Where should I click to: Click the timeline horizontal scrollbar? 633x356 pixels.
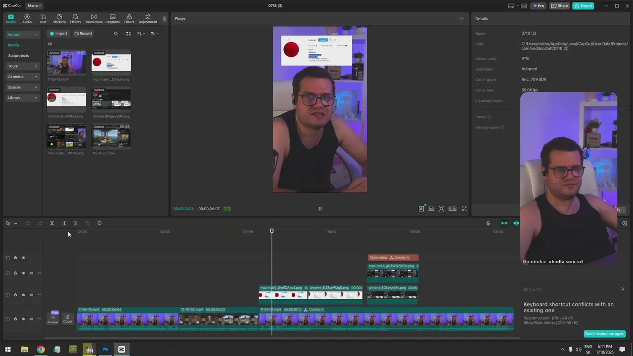pos(282,339)
